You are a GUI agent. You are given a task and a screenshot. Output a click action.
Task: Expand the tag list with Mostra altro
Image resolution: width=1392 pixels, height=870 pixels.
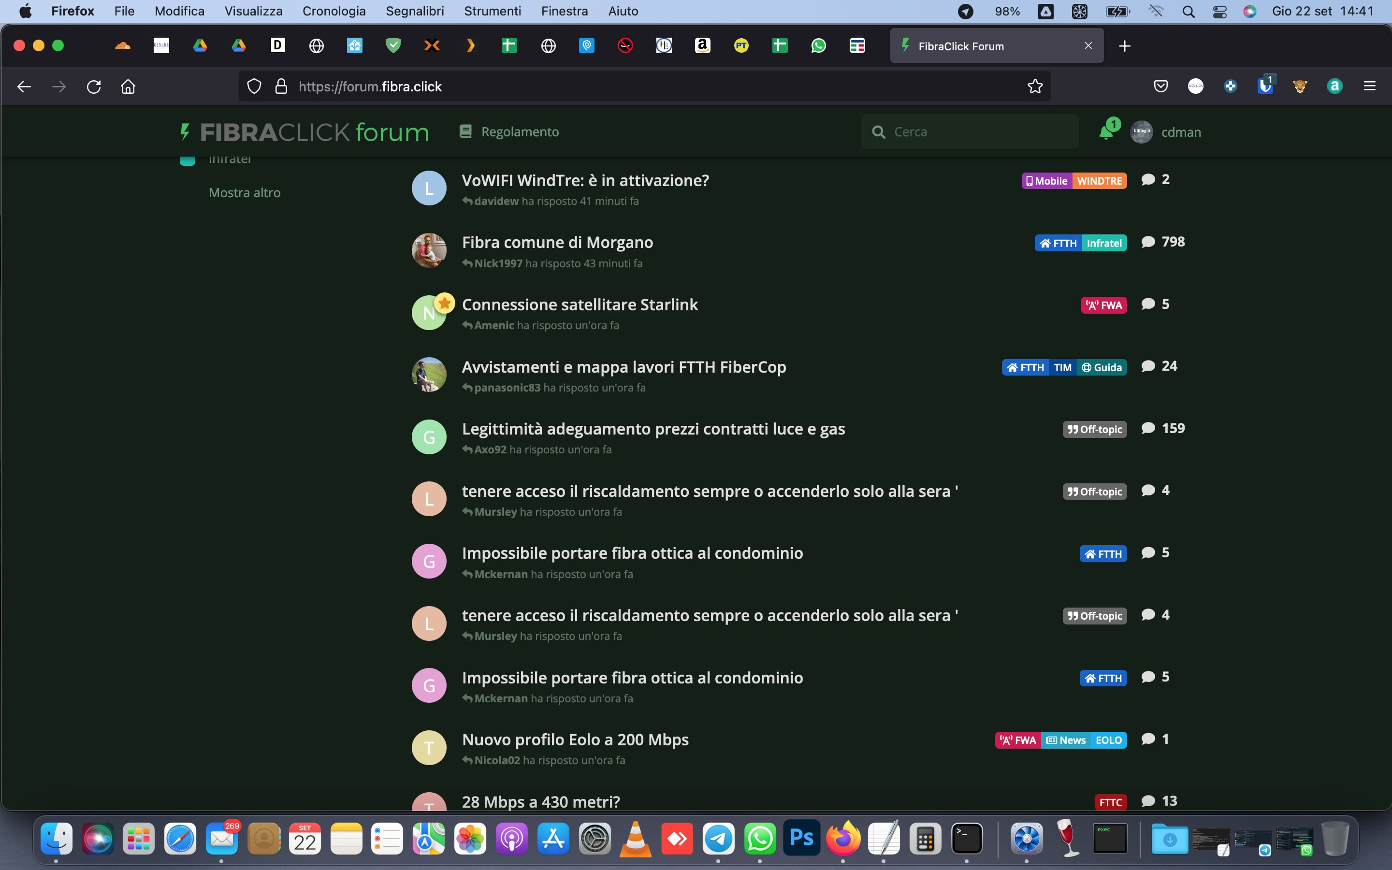(x=245, y=193)
